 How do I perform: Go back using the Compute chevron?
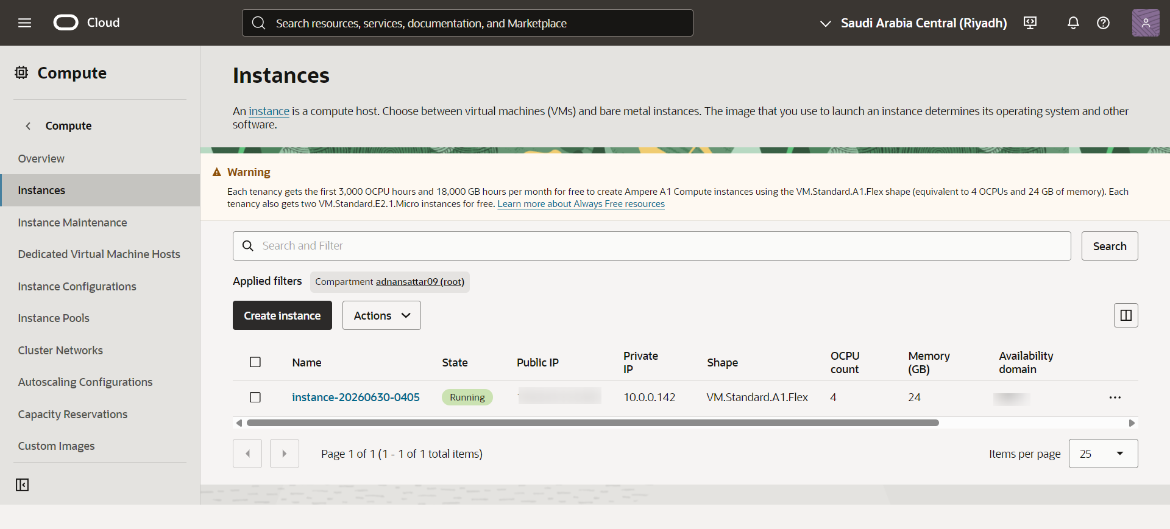point(28,126)
